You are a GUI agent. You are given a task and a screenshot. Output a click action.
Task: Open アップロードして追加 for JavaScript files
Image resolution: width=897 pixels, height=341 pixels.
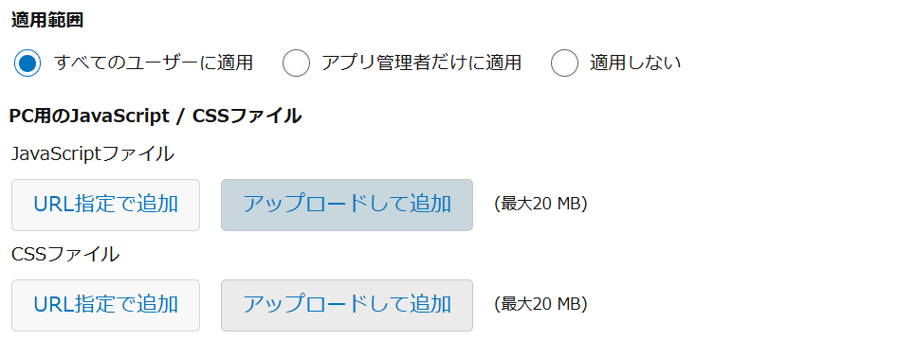pyautogui.click(x=347, y=205)
